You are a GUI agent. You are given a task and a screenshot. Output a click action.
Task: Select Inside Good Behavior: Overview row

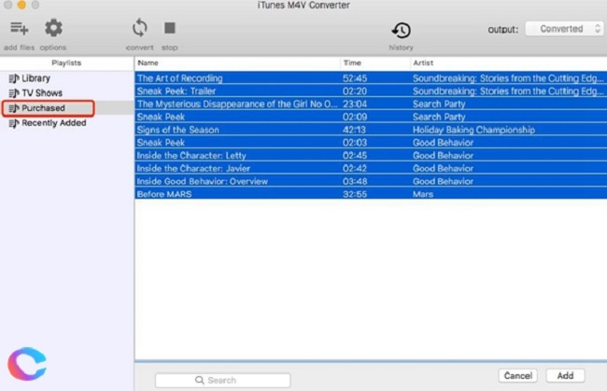(371, 181)
